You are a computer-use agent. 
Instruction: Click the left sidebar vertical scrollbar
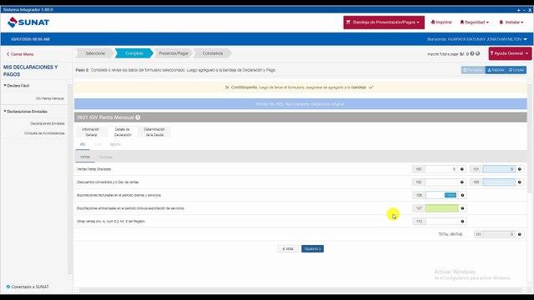pos(70,179)
